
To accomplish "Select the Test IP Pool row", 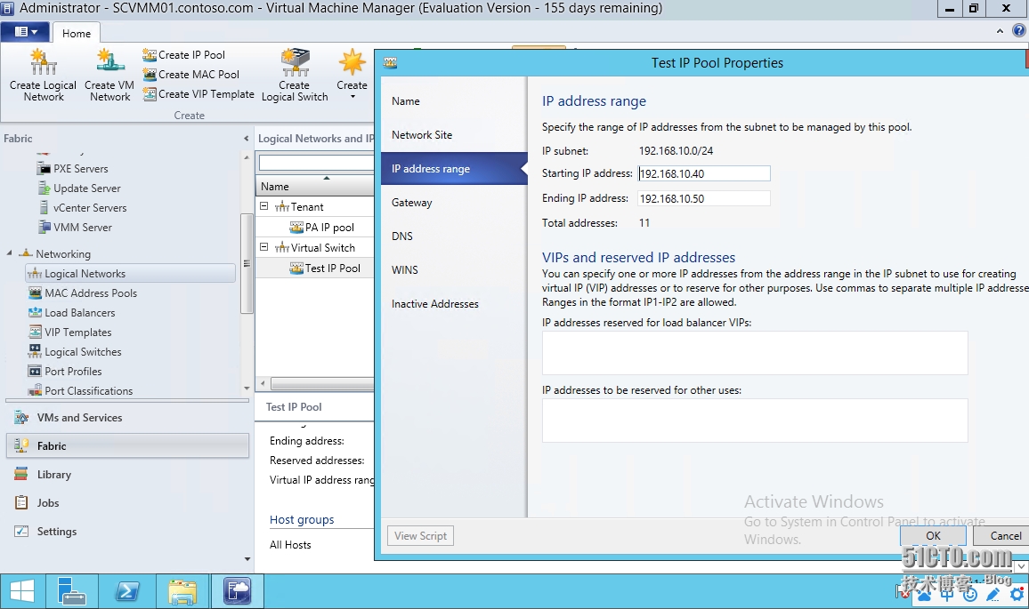I will (x=315, y=268).
